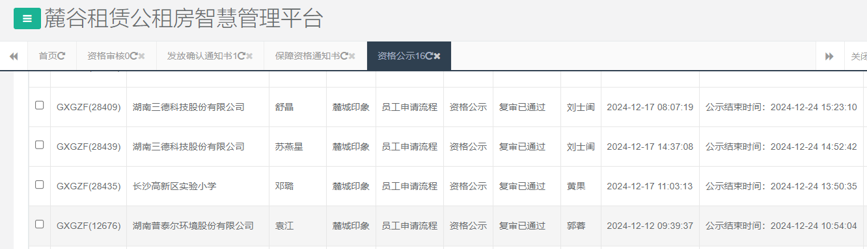Click reviewer 刘士闺 in row 28409
The height and width of the screenshot is (249, 867).
pos(581,107)
